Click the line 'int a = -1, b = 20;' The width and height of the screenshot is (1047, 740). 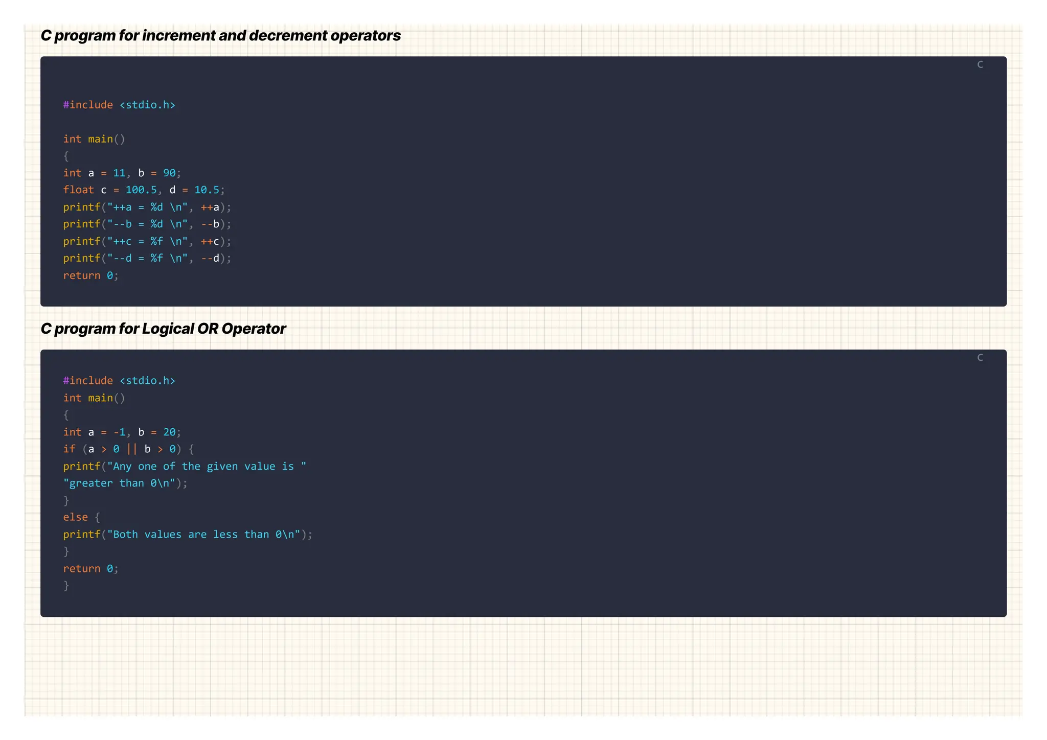pos(122,432)
